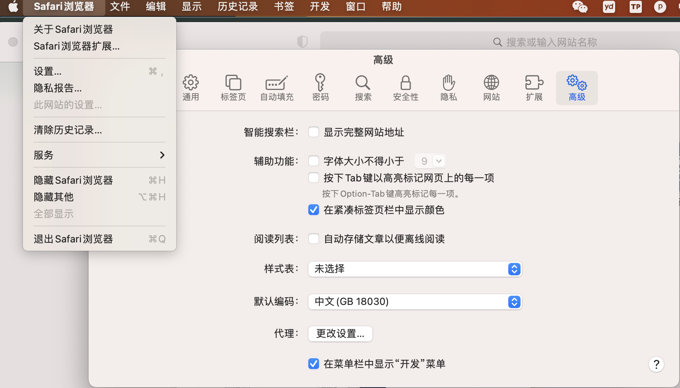Open the 通用 General settings tab

pos(190,88)
